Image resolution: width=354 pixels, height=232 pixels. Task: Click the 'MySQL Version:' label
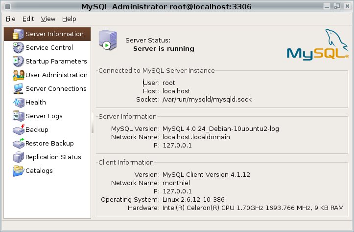click(x=136, y=129)
